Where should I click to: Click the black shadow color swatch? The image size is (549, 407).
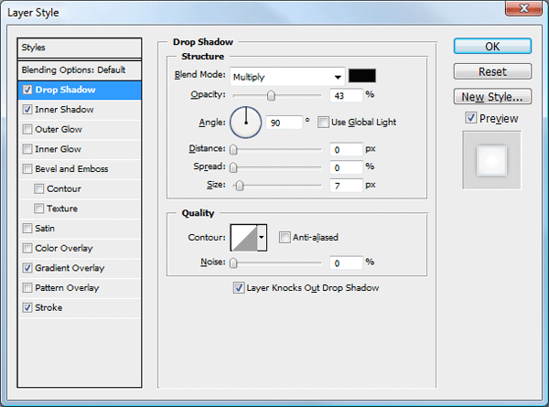coord(362,76)
